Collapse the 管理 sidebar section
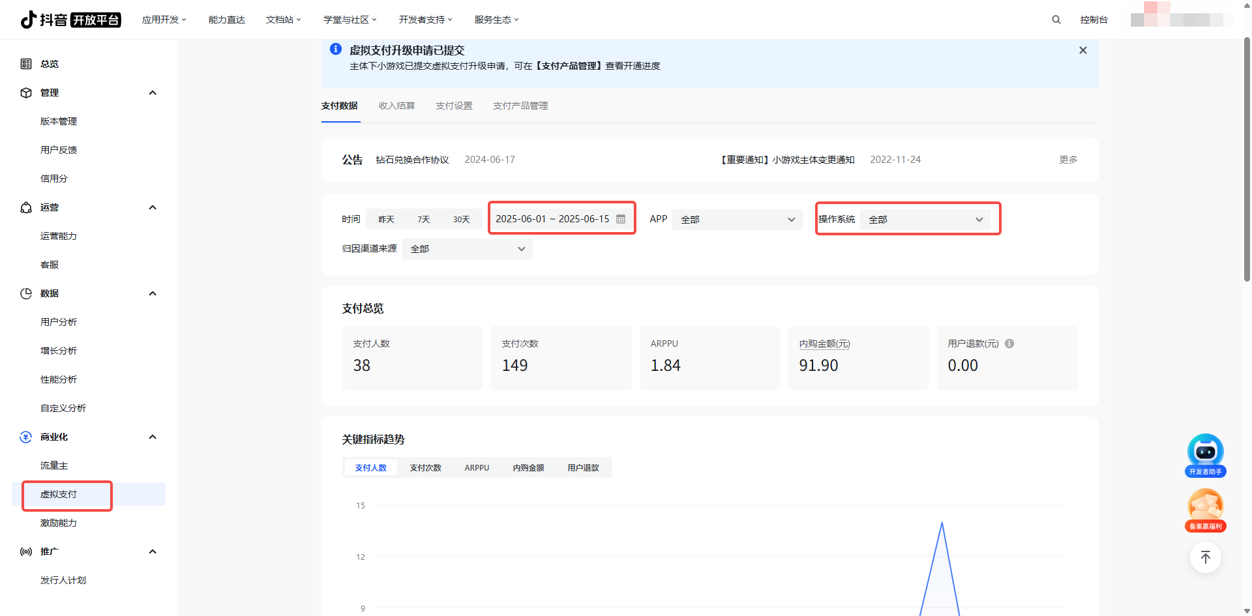 [x=153, y=93]
